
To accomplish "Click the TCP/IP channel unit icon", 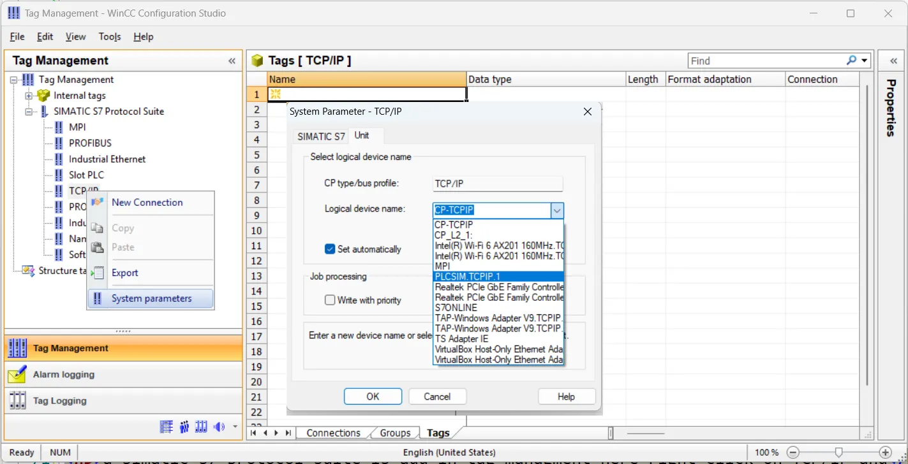I will [59, 191].
